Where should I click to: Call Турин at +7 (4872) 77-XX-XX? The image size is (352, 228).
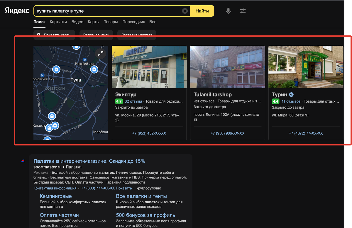[x=306, y=133]
